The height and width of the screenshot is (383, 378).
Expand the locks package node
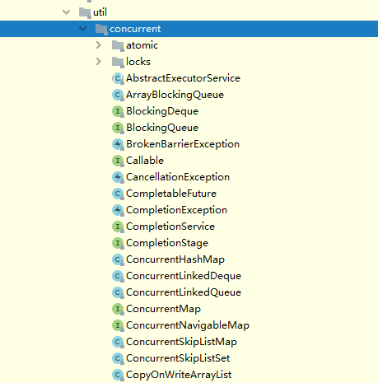coord(99,62)
